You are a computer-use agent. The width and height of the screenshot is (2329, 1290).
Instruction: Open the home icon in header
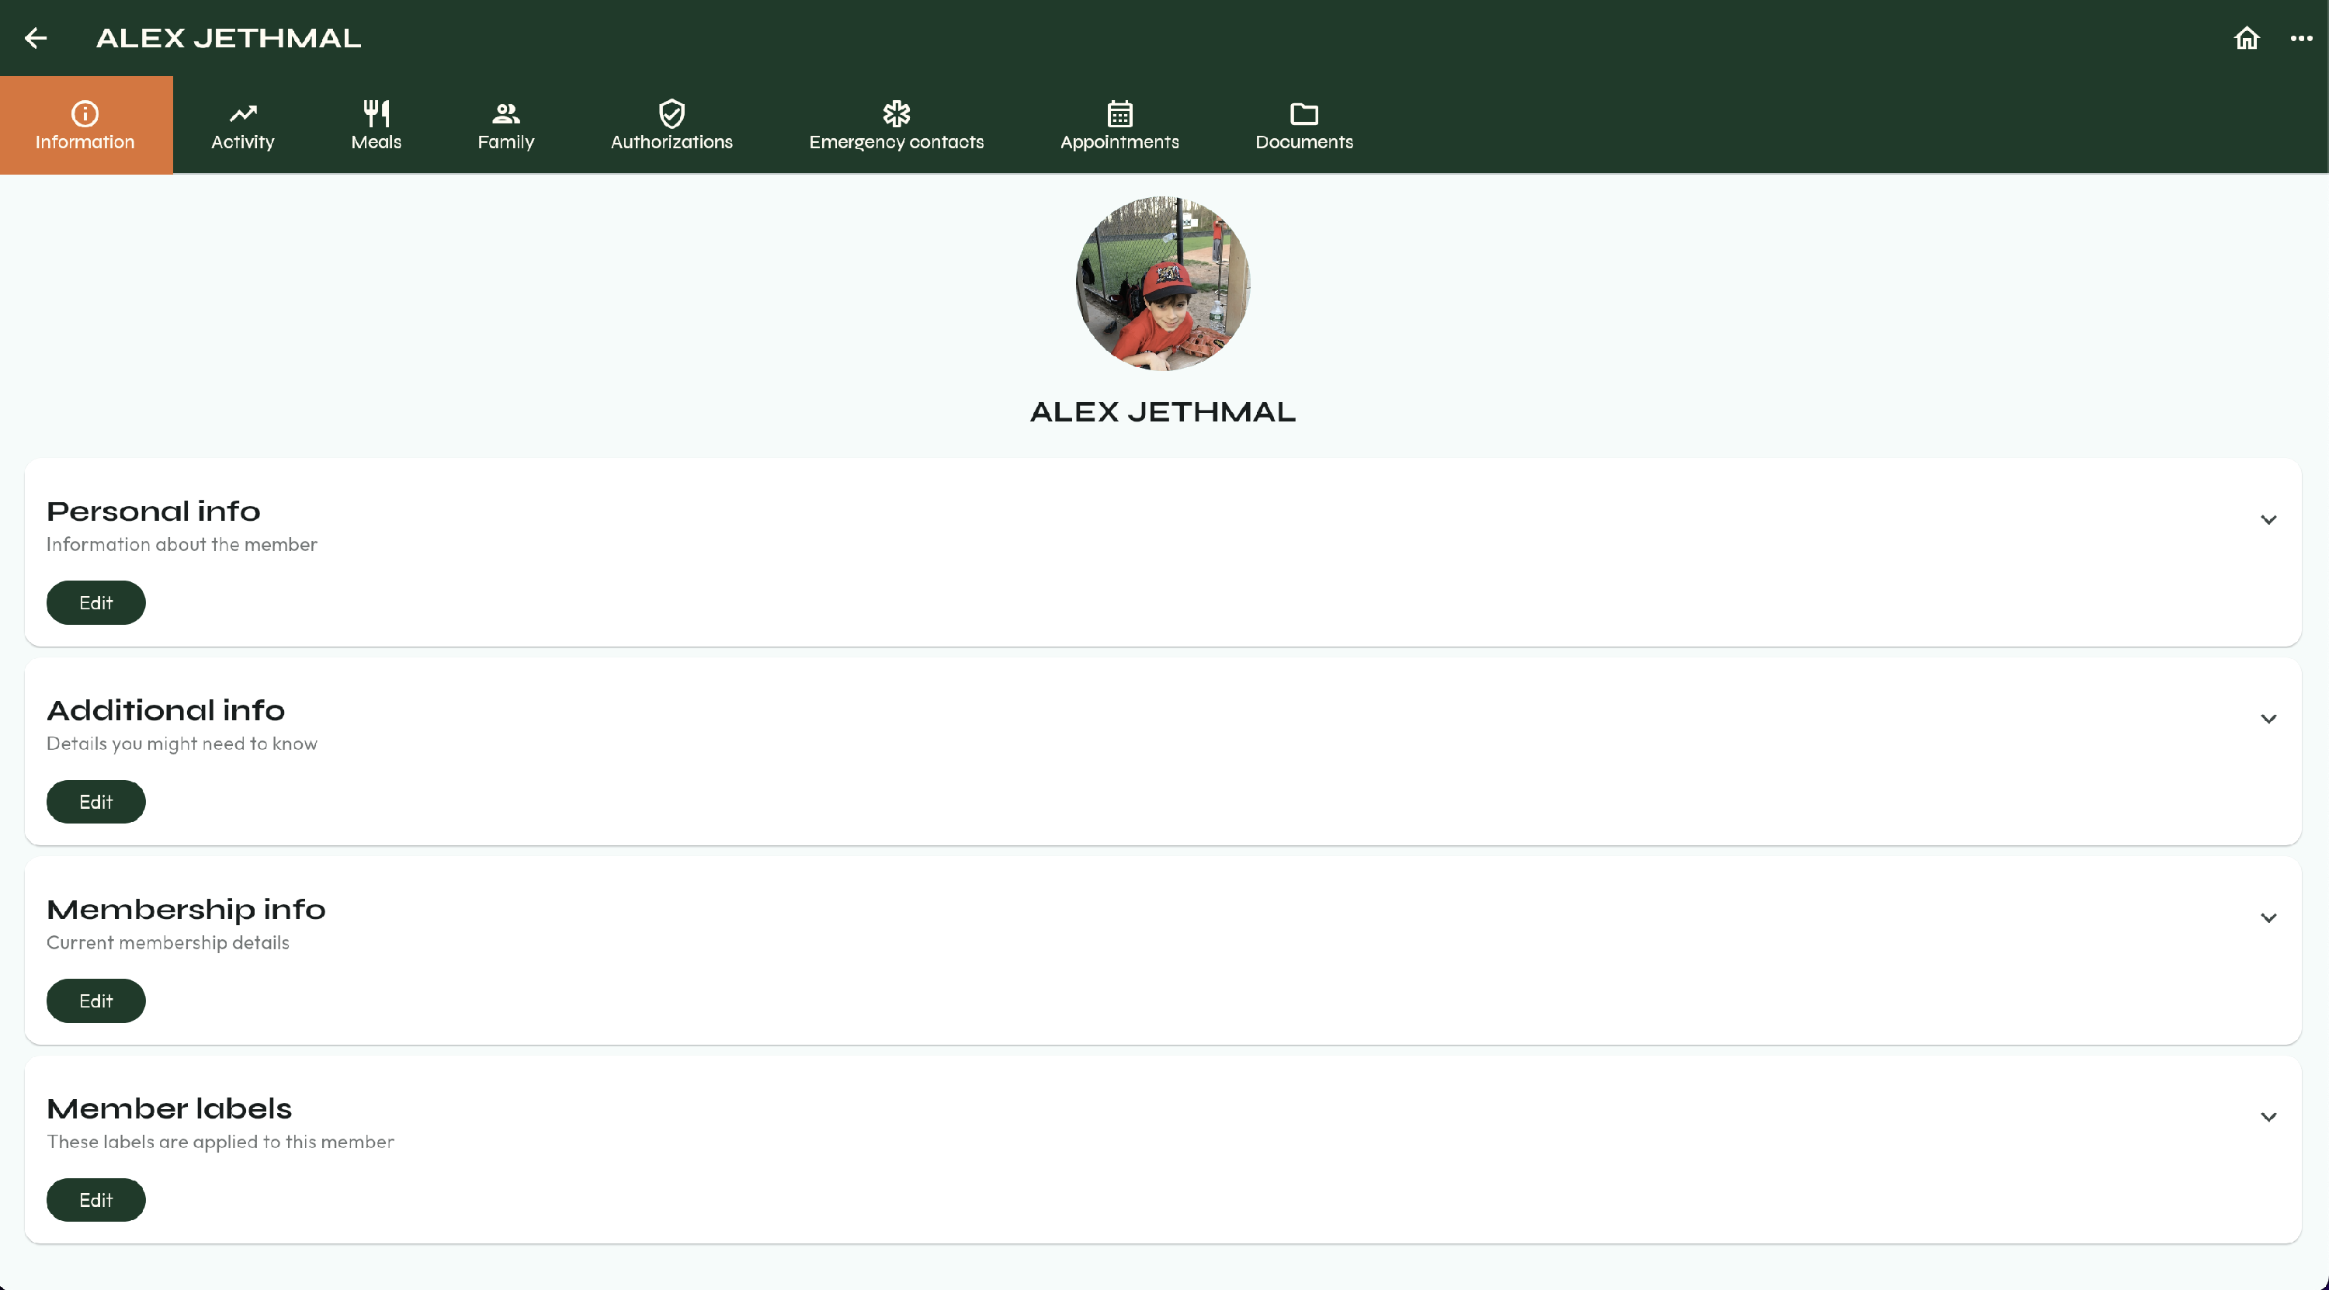pyautogui.click(x=2247, y=38)
